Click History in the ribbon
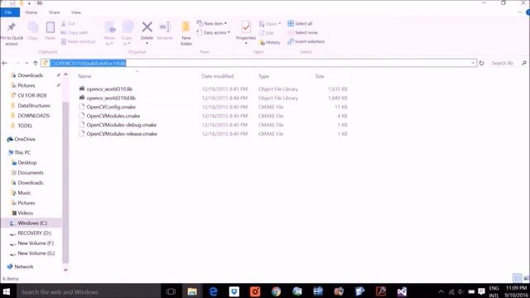 269,42
